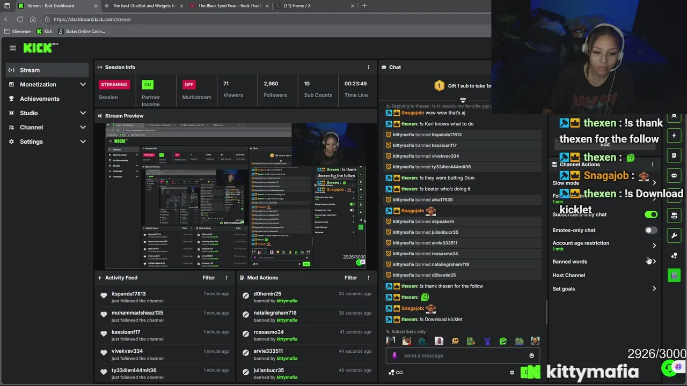This screenshot has width=687, height=386.
Task: Expand the Monetization sidebar section
Action: point(83,84)
